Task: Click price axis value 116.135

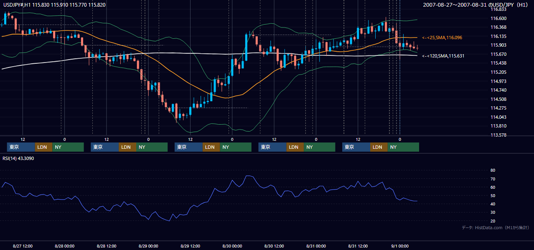Action: (498, 36)
